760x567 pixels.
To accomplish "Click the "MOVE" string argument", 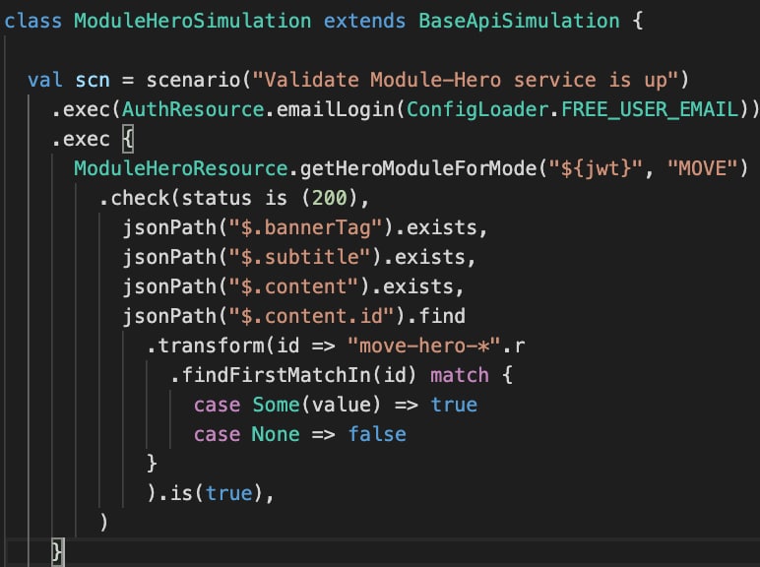I will (x=703, y=168).
